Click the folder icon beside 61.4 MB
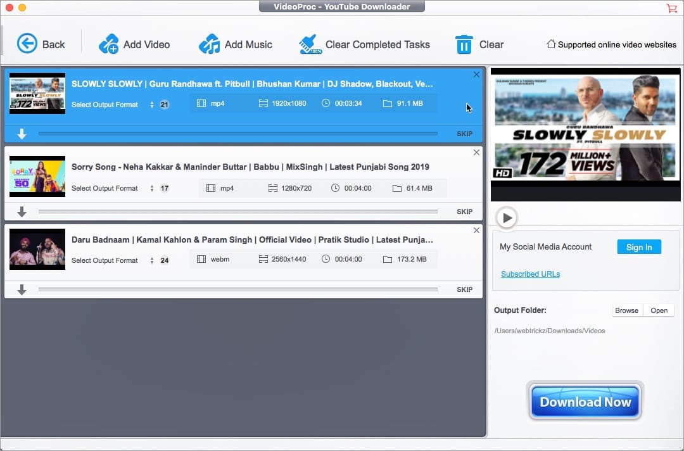Screen dimensions: 684x451 (397, 188)
